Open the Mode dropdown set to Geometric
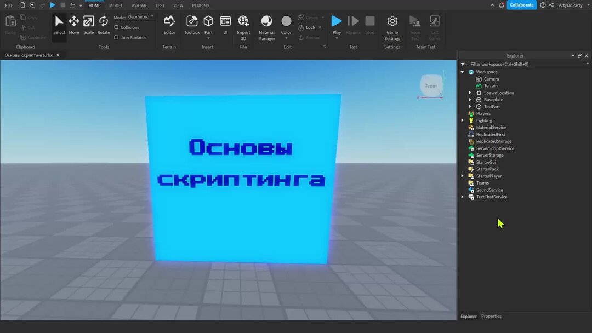Viewport: 592px width, 333px height. pos(140,16)
